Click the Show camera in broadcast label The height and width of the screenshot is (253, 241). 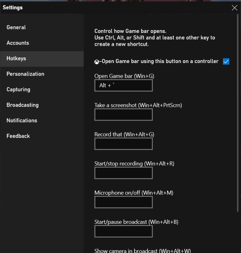(x=142, y=250)
